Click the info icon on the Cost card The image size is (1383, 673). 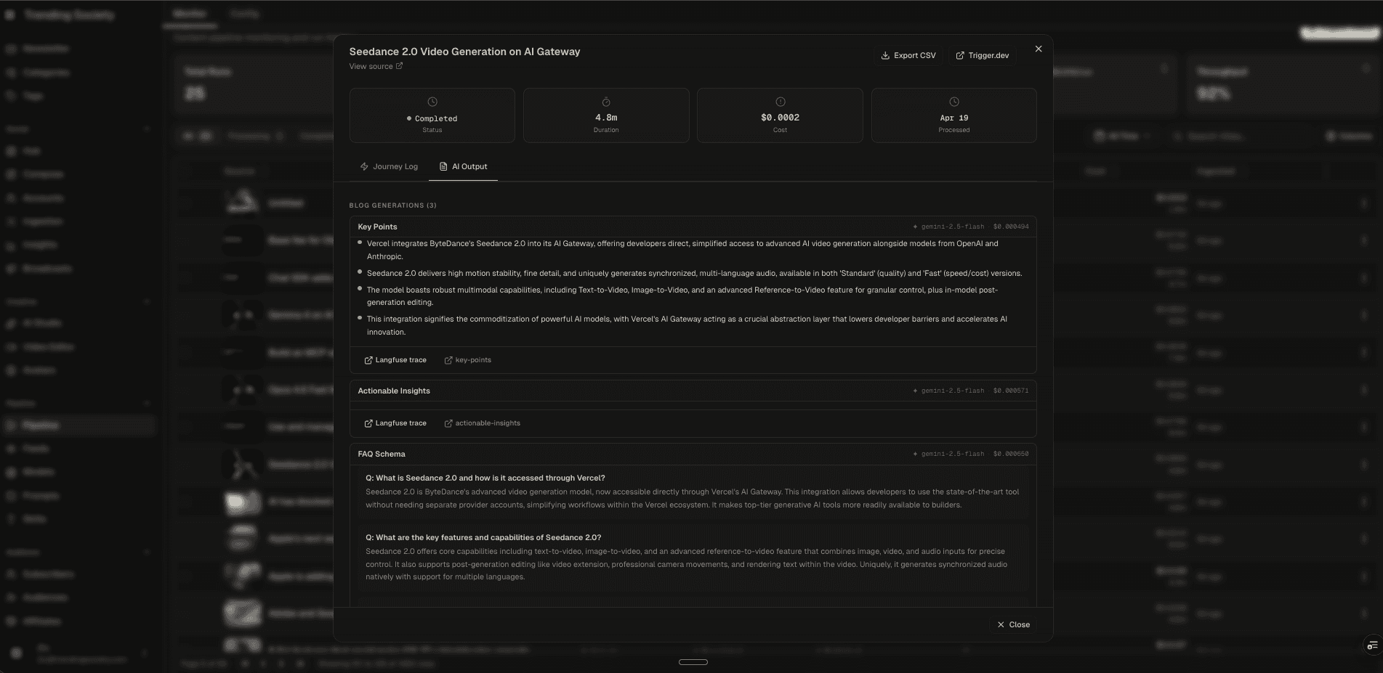click(x=779, y=101)
